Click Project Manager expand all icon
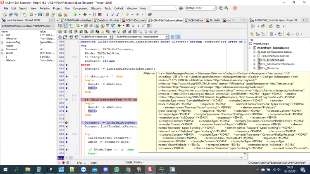The image size is (310, 174). click(258, 34)
